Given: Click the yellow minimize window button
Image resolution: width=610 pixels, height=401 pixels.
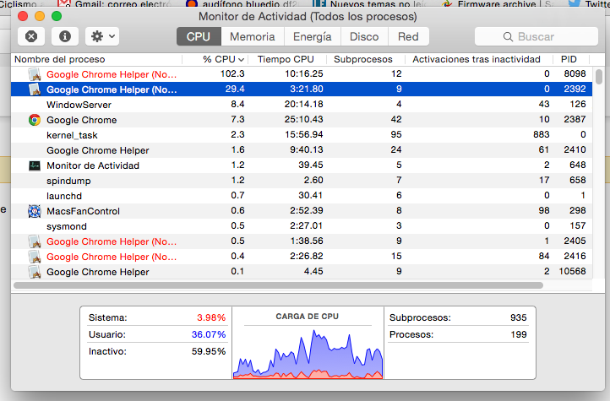Looking at the screenshot, I should click(x=40, y=16).
